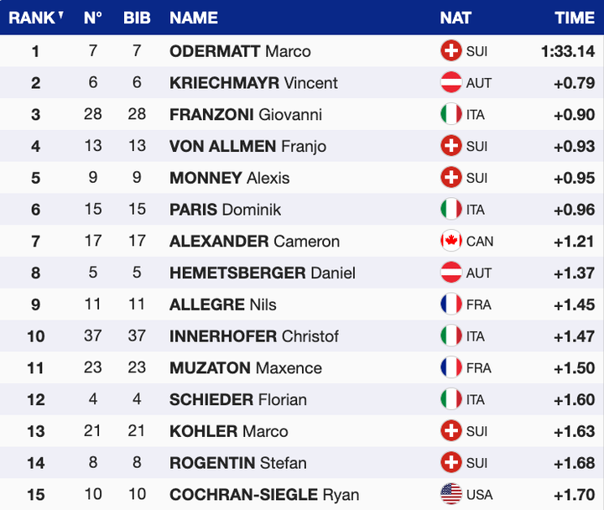Open PARIS Dominik athlete profile
The height and width of the screenshot is (510, 604).
[x=225, y=210]
